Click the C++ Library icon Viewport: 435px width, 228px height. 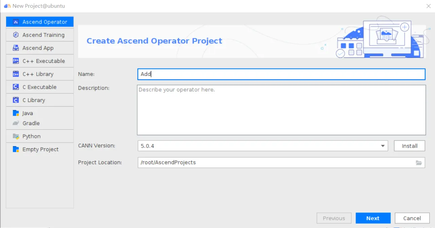tap(15, 74)
